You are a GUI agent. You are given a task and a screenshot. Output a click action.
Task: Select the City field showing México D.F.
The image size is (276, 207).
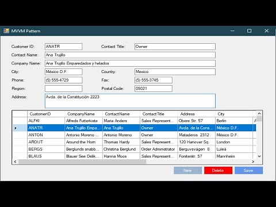click(63, 72)
